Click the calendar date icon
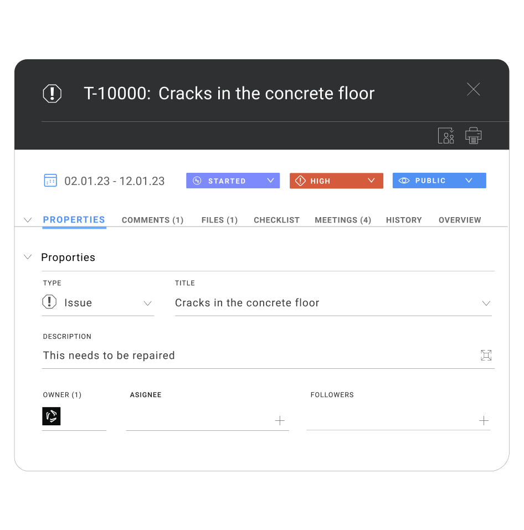524x530 pixels. click(50, 181)
